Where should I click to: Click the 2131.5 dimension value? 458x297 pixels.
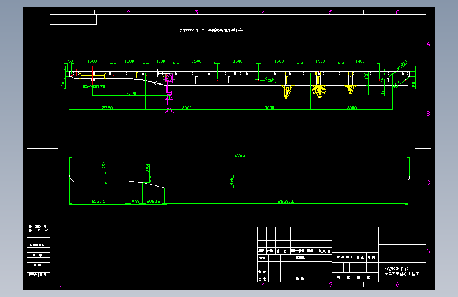pos(98,201)
